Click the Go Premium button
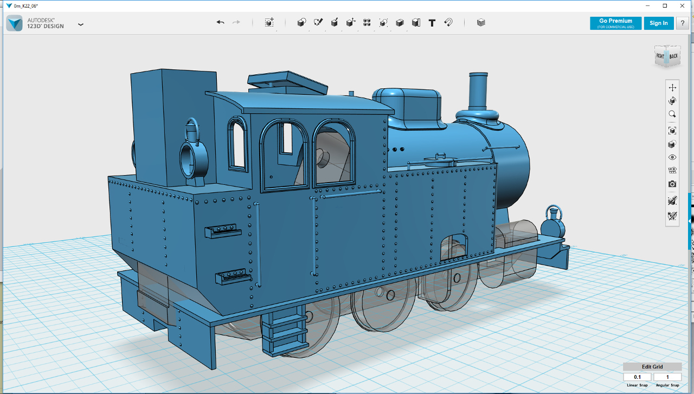 (x=615, y=23)
